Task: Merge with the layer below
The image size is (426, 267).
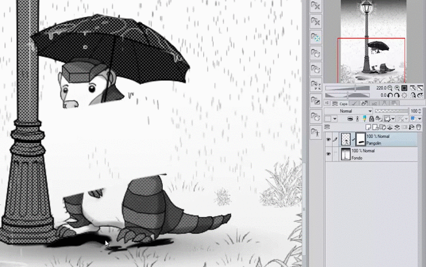Action: [x=397, y=127]
